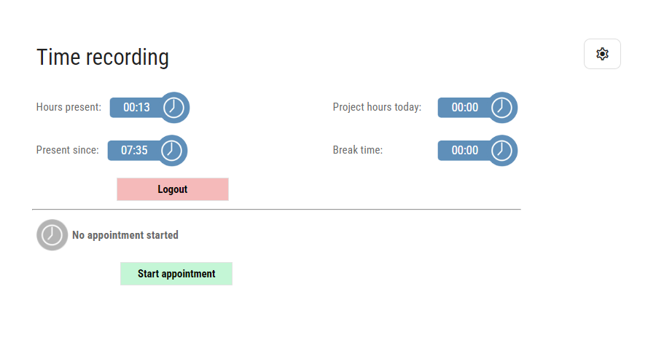Open settings with the gear icon
Image resolution: width=656 pixels, height=364 pixels.
coord(602,54)
